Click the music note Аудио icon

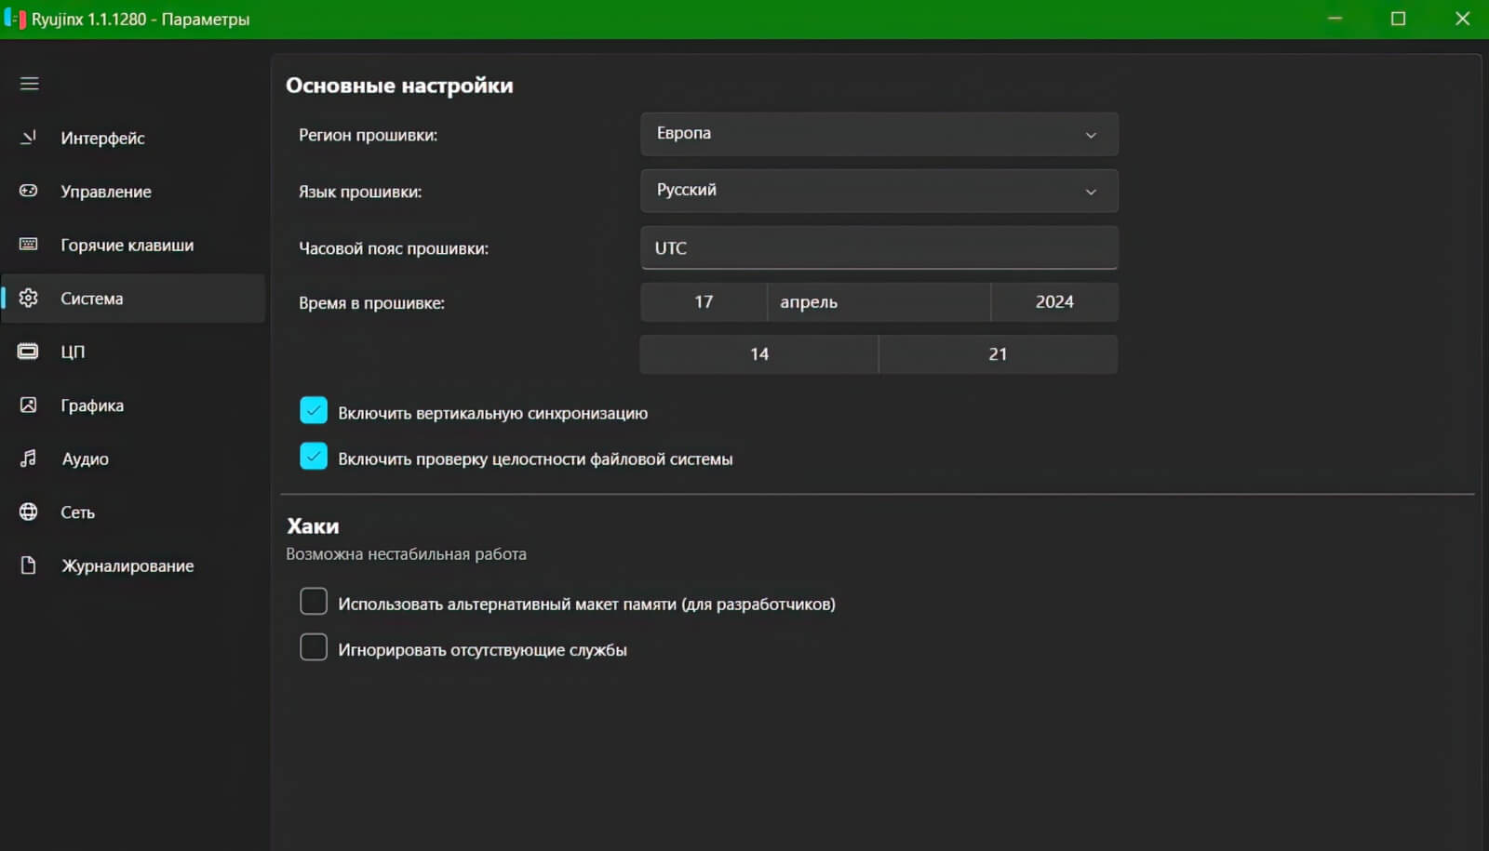point(29,459)
